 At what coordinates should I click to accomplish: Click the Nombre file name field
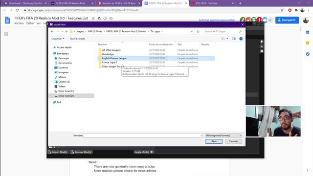click(x=143, y=135)
